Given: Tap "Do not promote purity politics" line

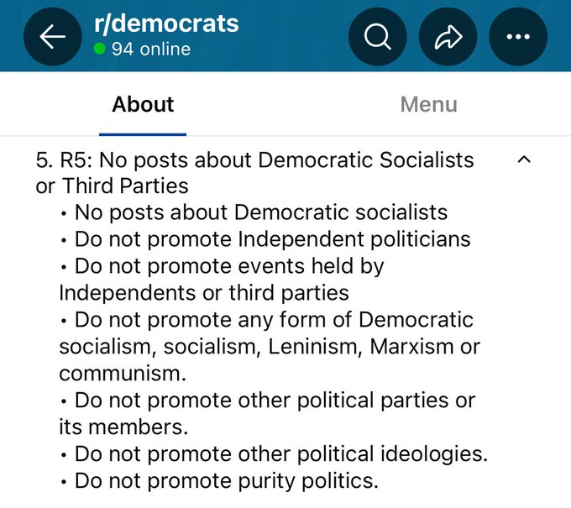Looking at the screenshot, I should pos(227,481).
